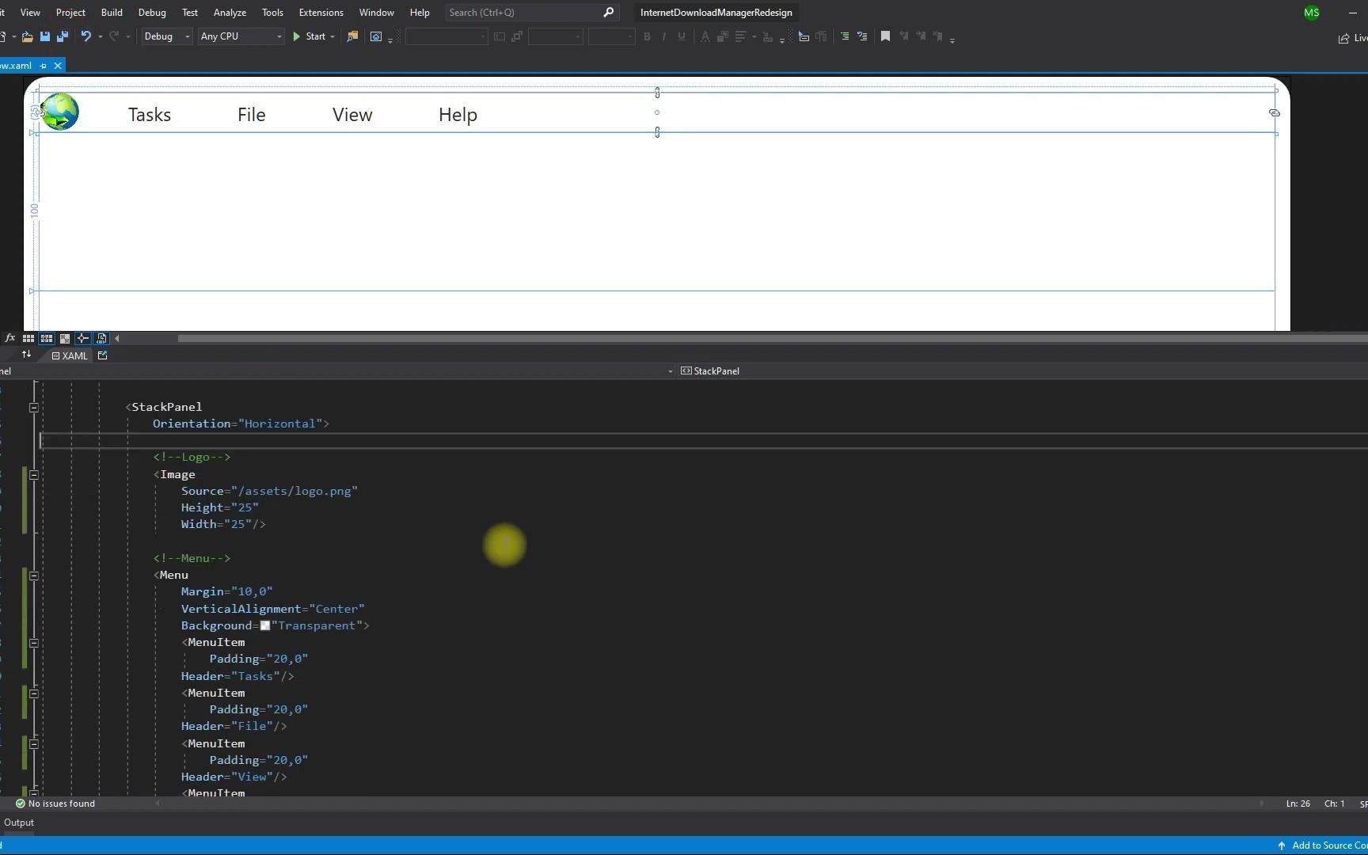The width and height of the screenshot is (1368, 855).
Task: Toggle the artboard background display
Action: point(65,338)
